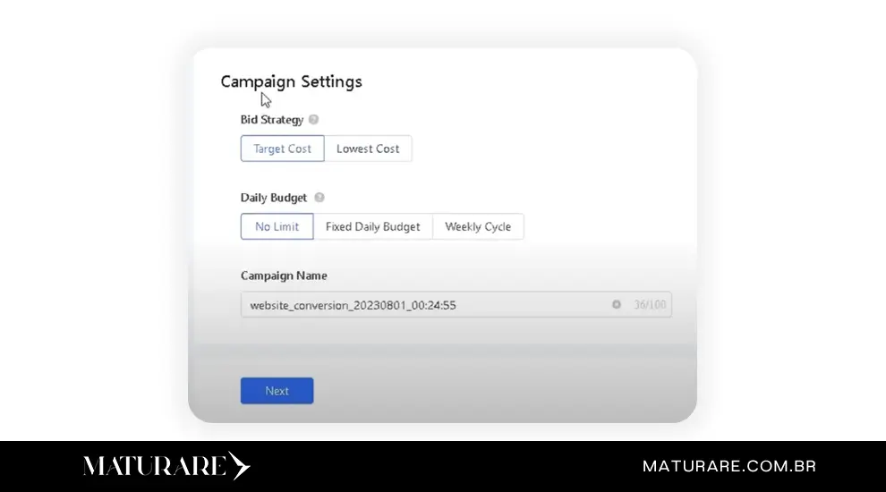Image resolution: width=886 pixels, height=492 pixels.
Task: Open the maturare.com.br link
Action: (x=728, y=467)
